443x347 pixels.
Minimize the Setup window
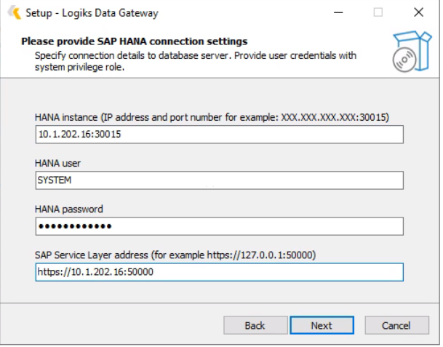coord(339,12)
